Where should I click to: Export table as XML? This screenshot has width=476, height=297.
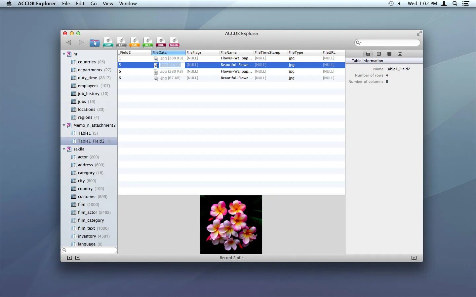[135, 42]
